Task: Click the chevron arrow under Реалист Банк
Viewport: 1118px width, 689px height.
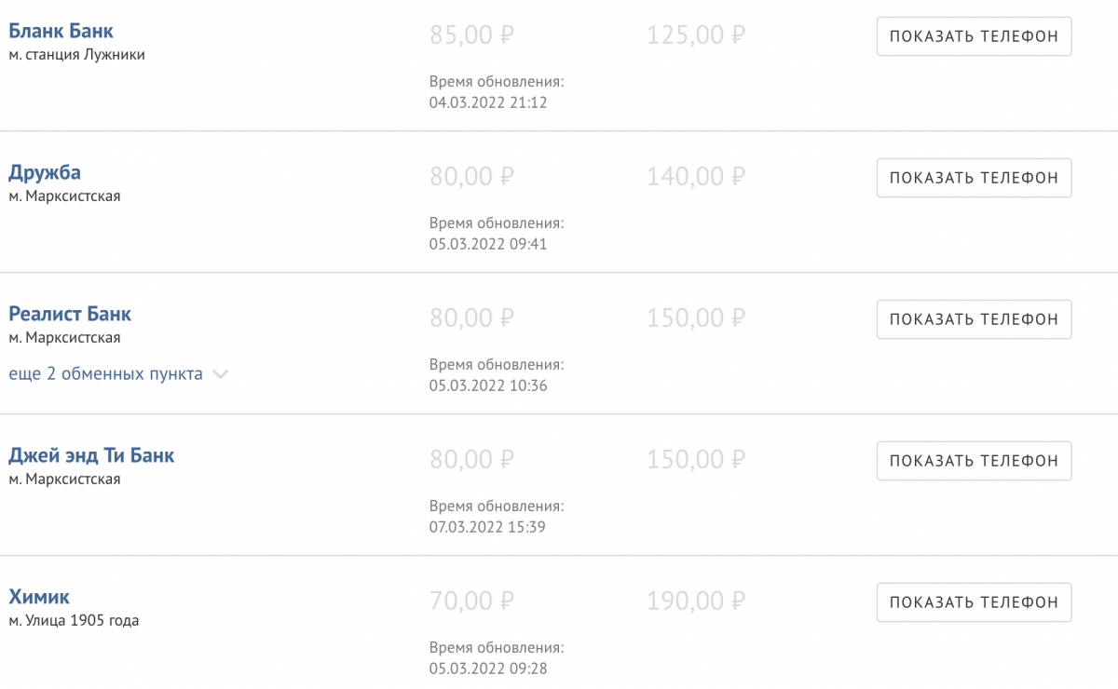Action: 220,374
